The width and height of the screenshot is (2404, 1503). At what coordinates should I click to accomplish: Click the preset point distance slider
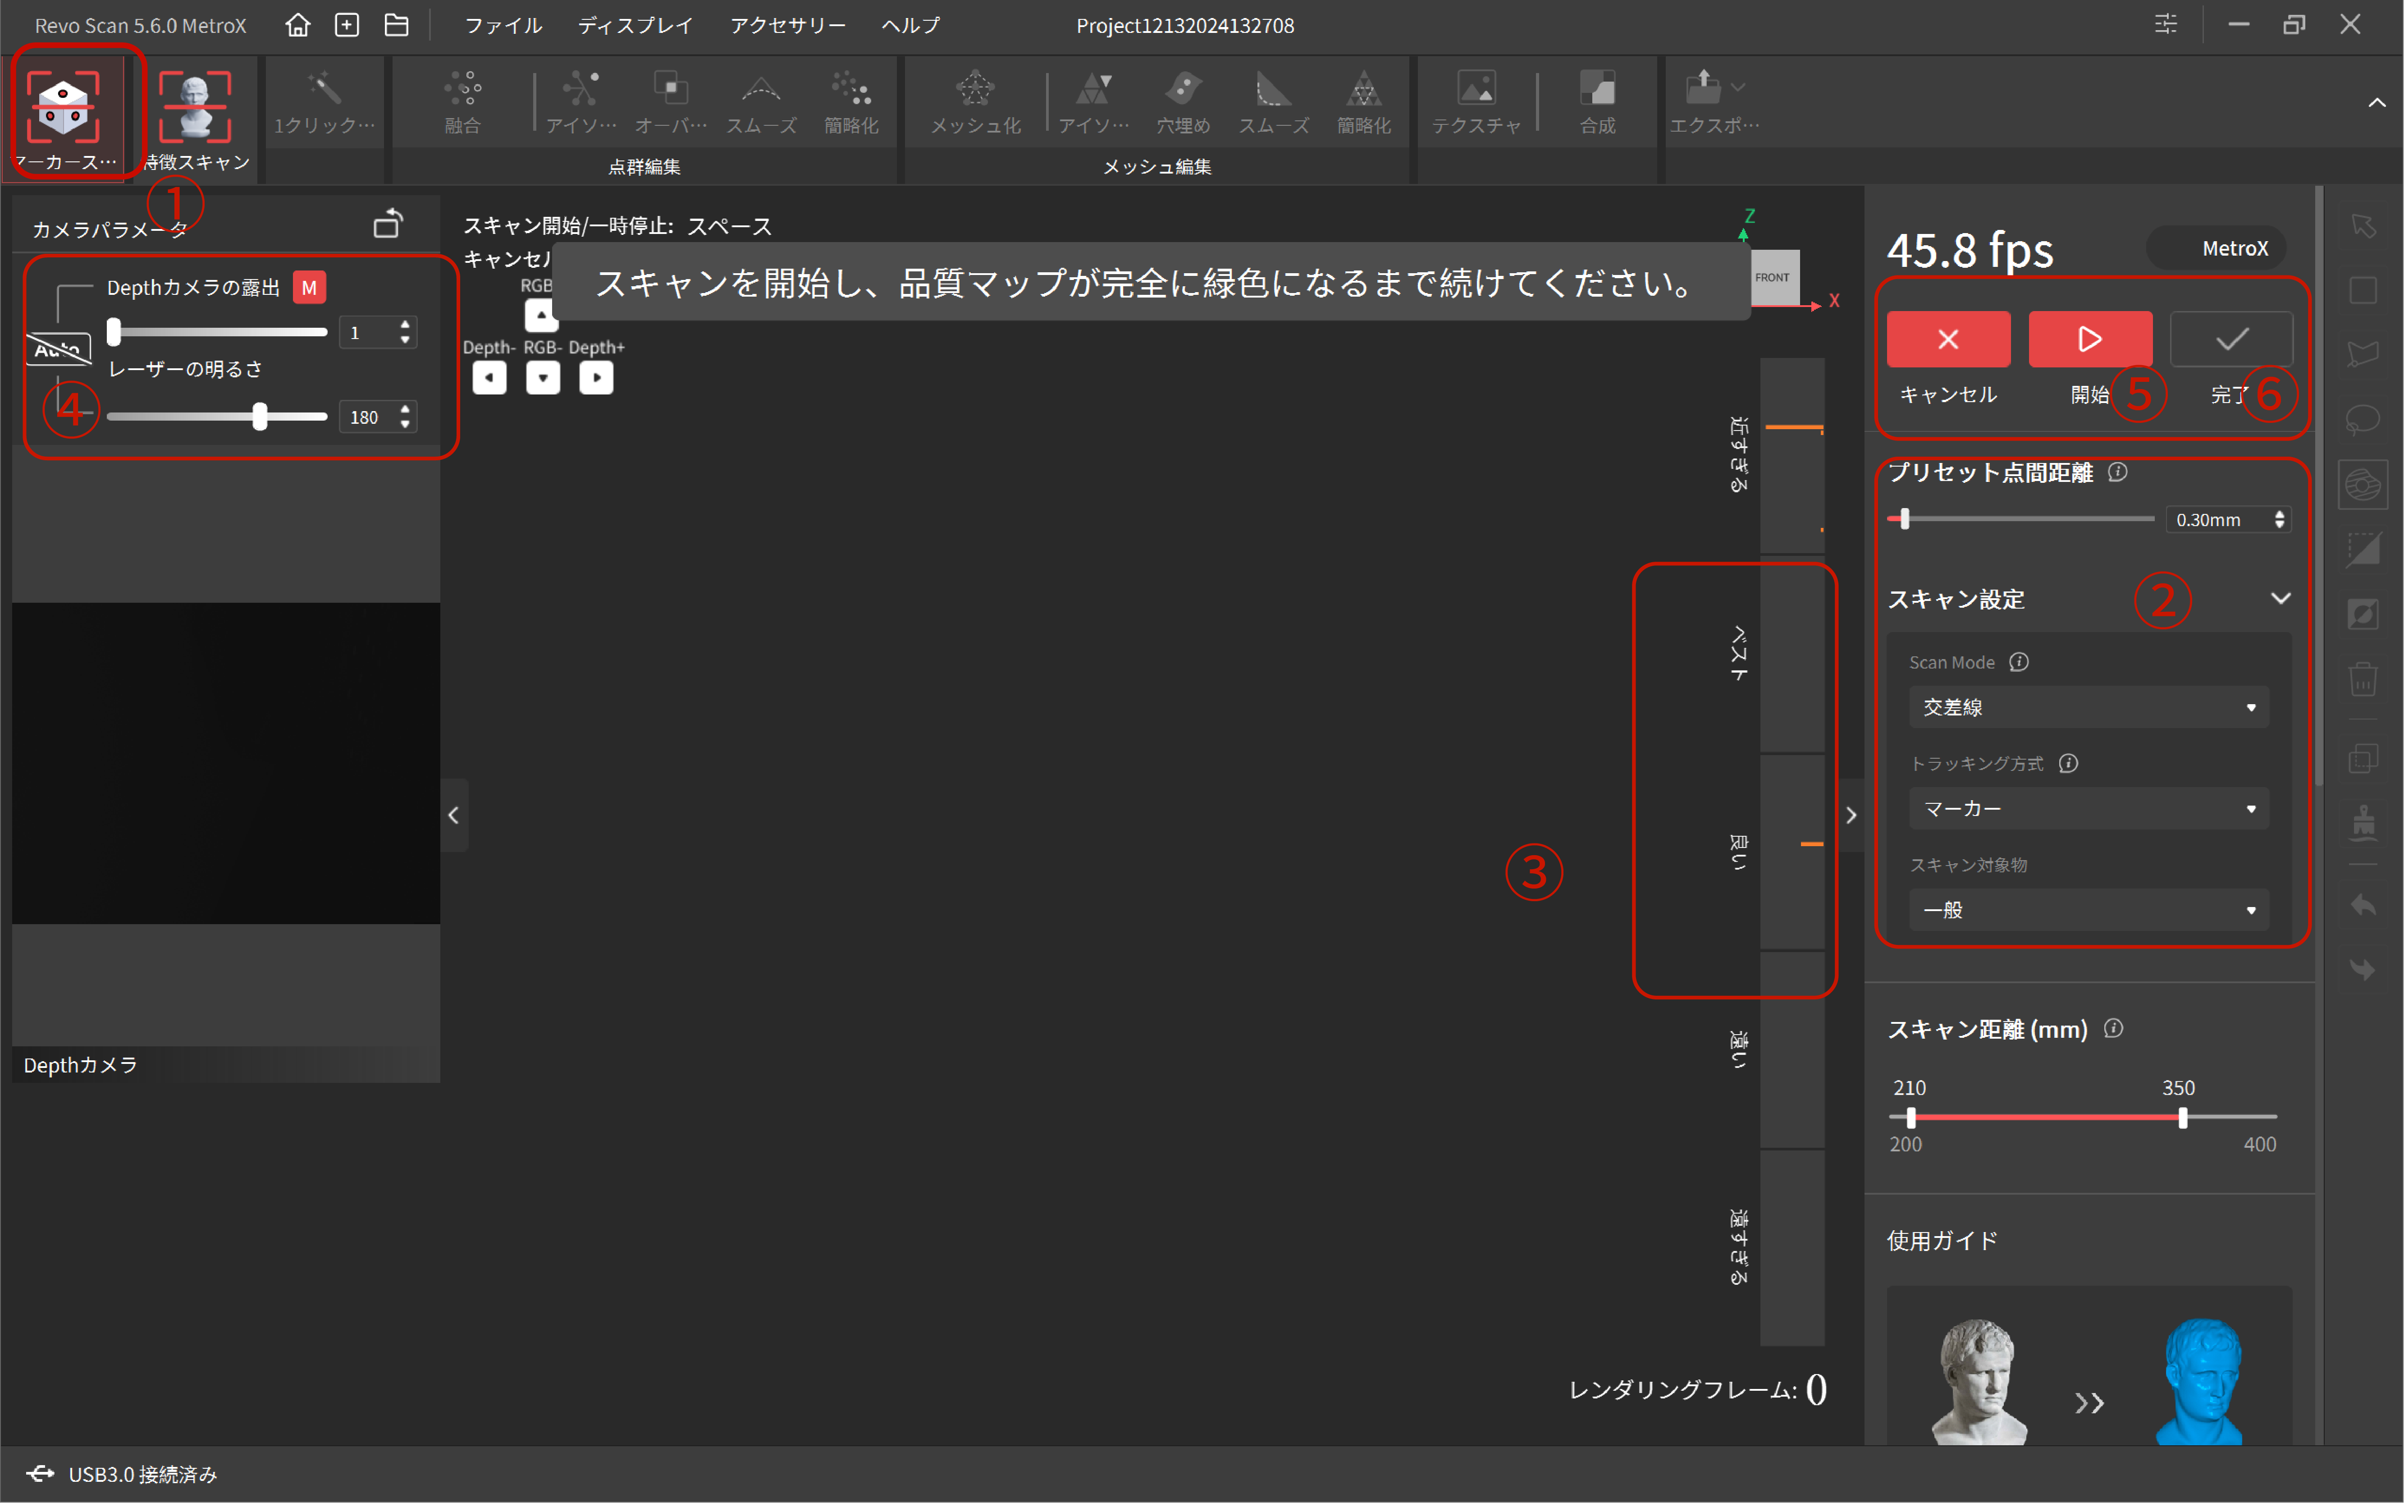coord(2020,519)
